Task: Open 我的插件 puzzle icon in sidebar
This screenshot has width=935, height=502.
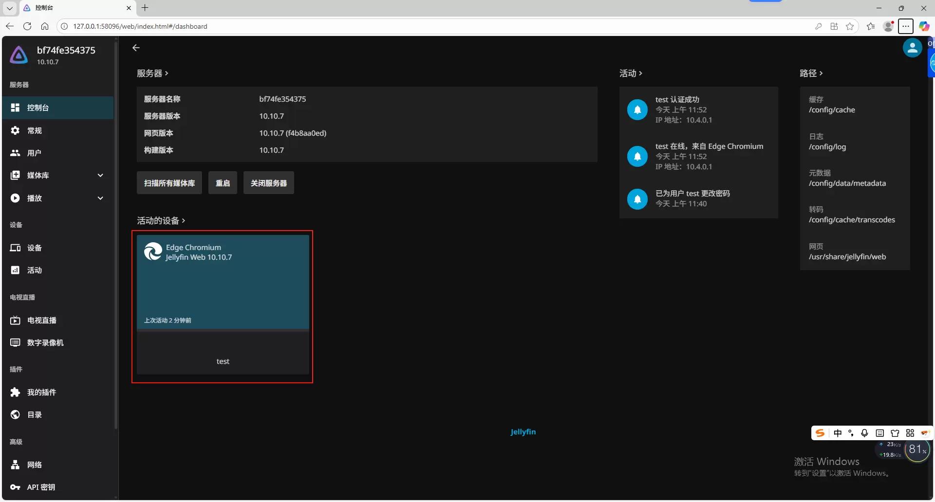Action: [16, 392]
